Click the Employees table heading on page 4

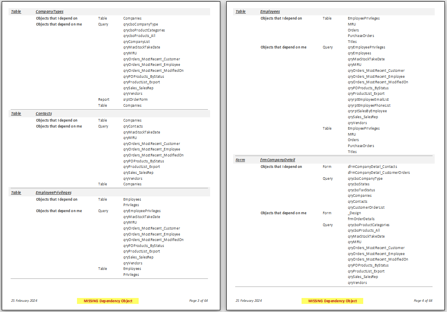(x=270, y=11)
